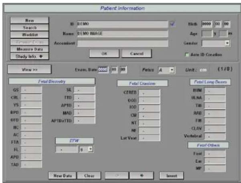241x183 pixels.
Task: Click the BPD measurement field
Action: [31, 112]
